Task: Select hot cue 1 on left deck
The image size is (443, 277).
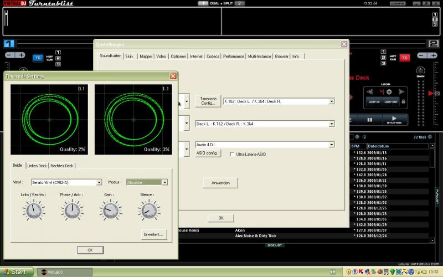Action: [58, 52]
